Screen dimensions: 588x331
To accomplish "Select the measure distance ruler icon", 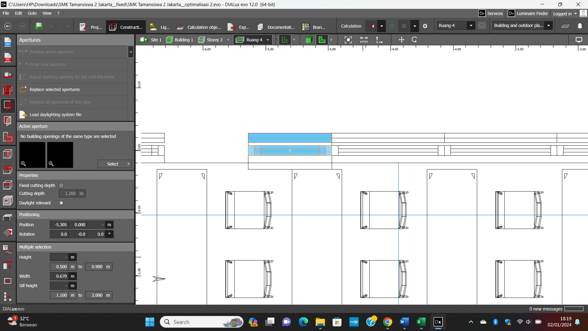I will [364, 40].
